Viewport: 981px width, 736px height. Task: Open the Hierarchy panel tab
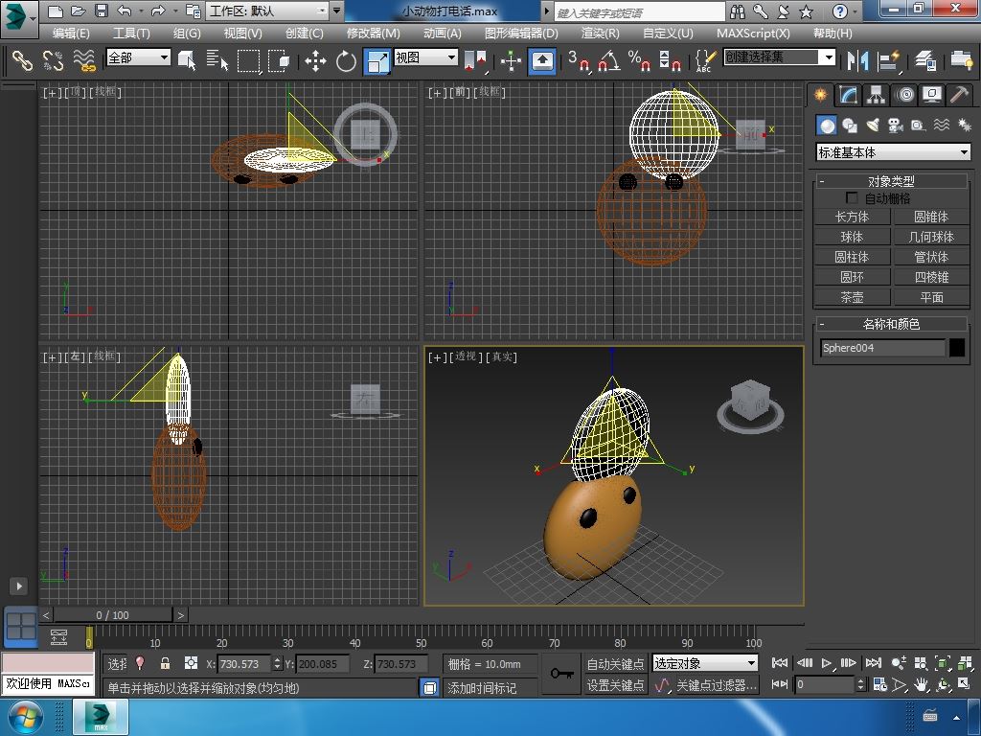[x=876, y=95]
